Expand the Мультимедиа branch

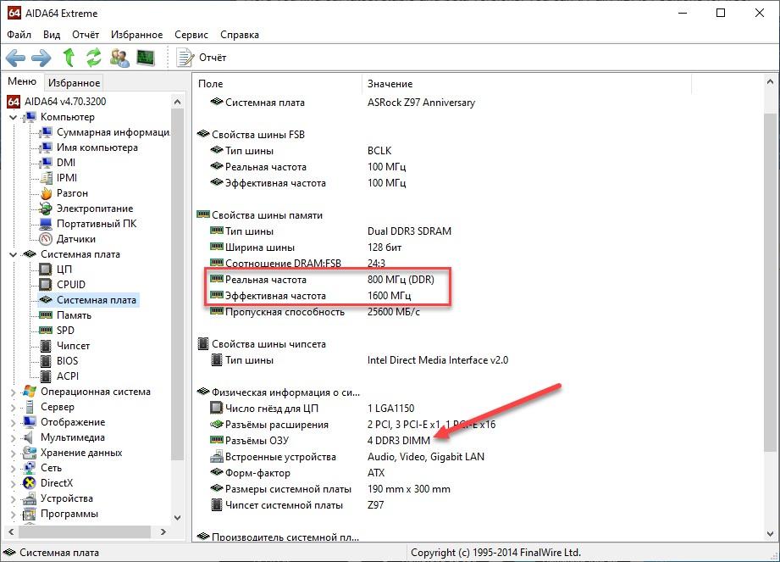(x=13, y=438)
